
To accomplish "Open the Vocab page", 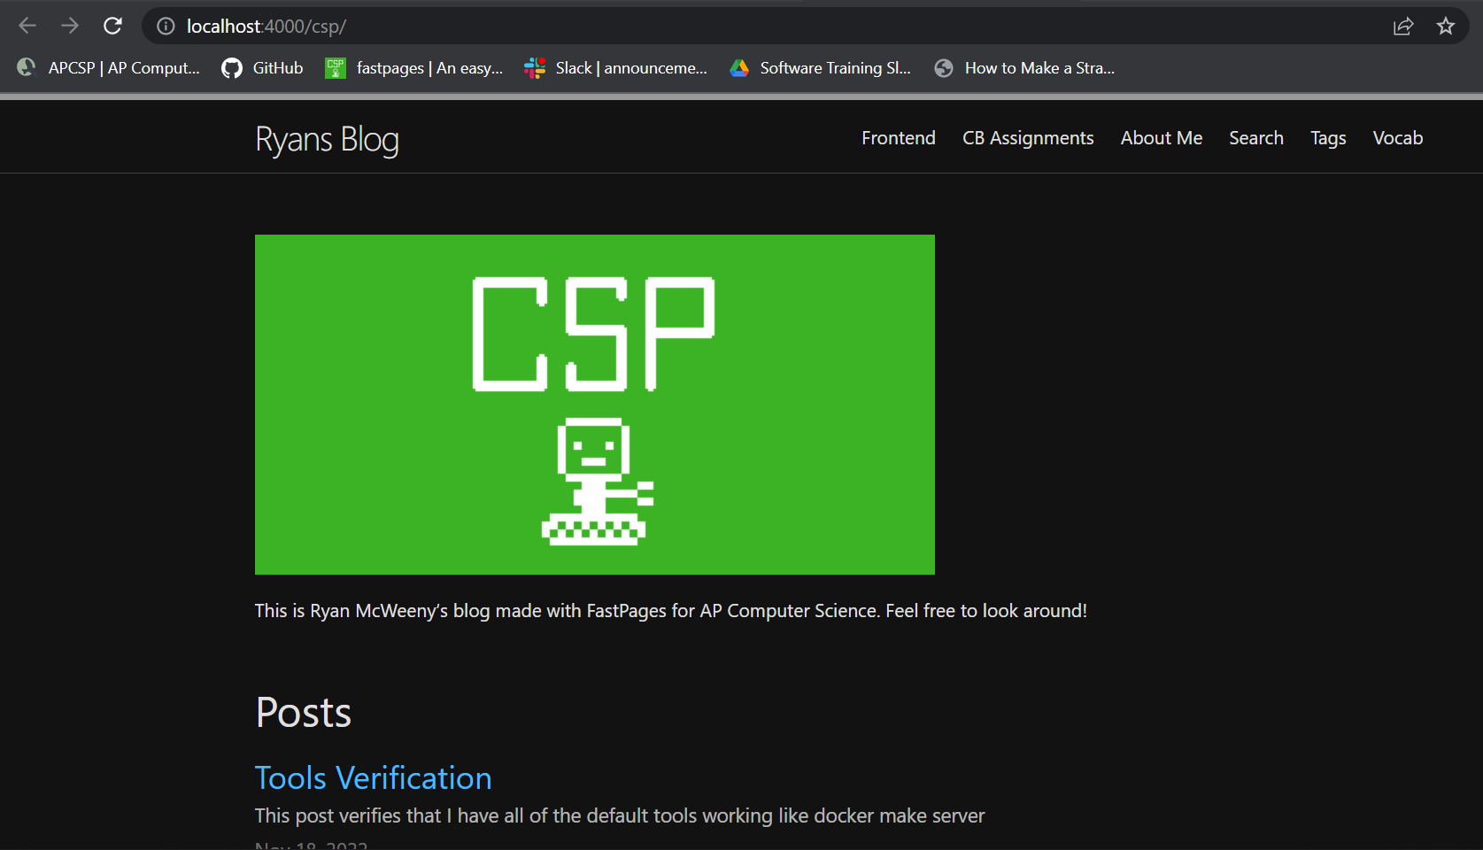I will coord(1397,138).
